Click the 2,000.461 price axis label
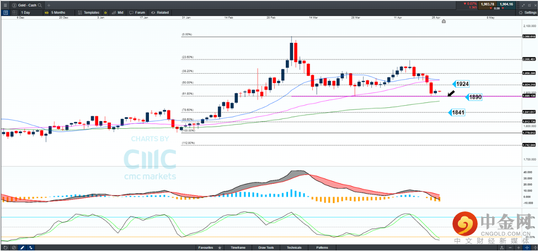The image size is (539, 251). pyautogui.click(x=529, y=59)
